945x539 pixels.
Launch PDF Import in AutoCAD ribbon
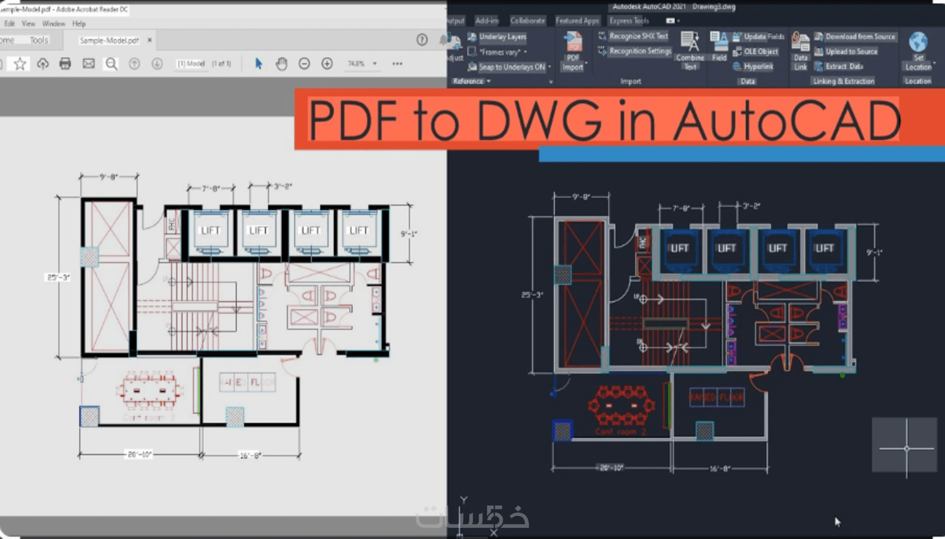573,51
